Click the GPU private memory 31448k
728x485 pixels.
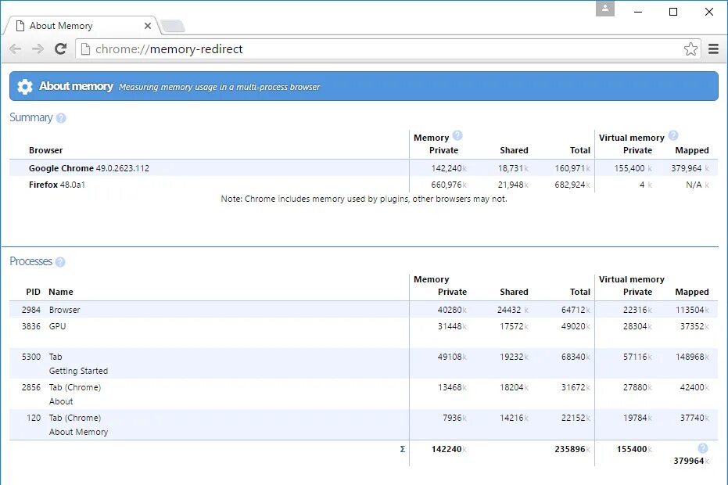[452, 326]
